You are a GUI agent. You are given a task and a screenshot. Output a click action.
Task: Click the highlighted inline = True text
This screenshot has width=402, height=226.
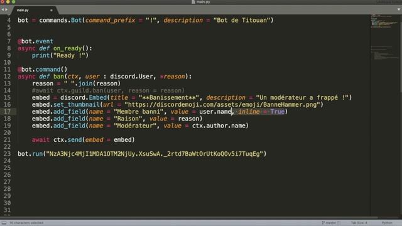(261, 112)
